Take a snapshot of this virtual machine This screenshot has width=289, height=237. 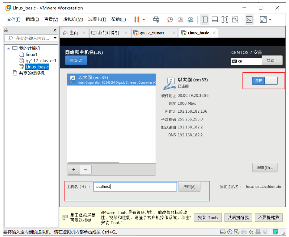pyautogui.click(x=170, y=19)
